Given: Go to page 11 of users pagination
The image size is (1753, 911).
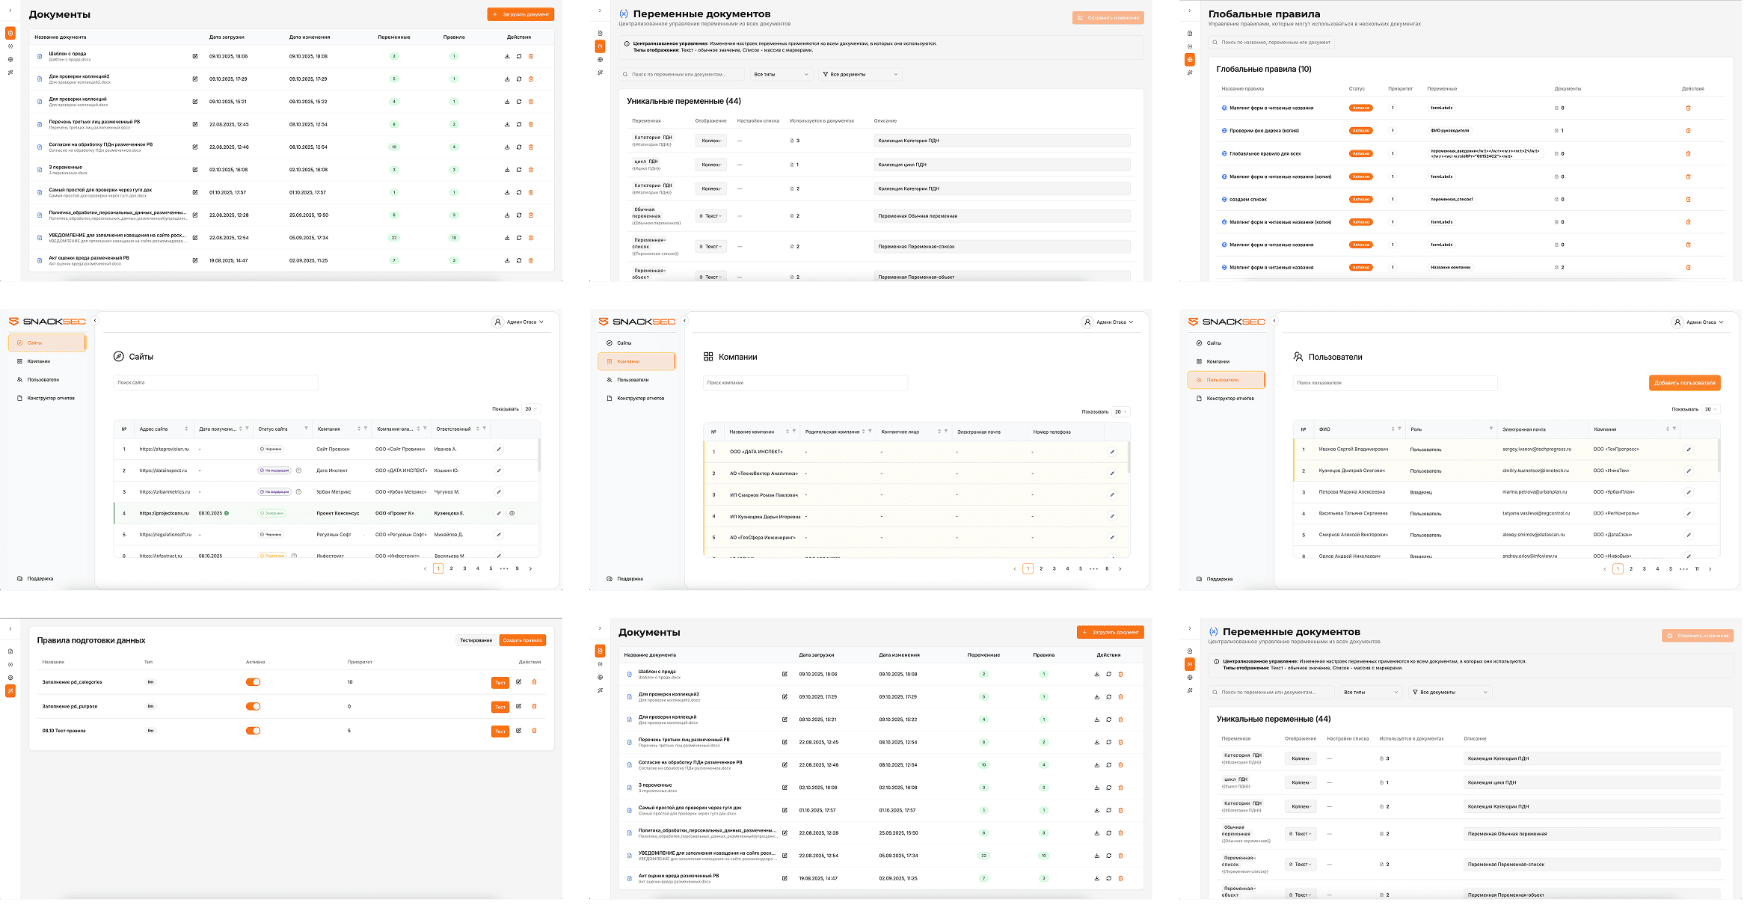Looking at the screenshot, I should (x=1697, y=569).
